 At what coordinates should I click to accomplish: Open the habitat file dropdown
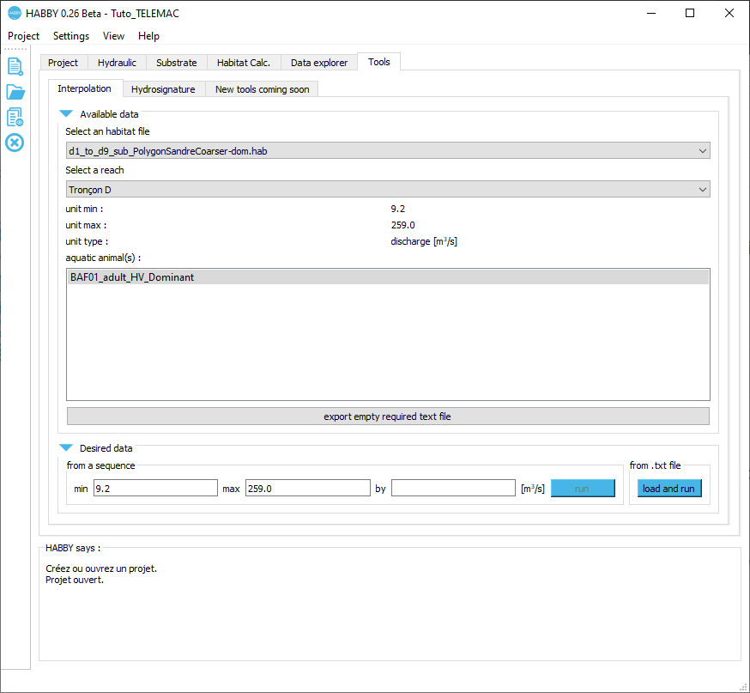pyautogui.click(x=388, y=151)
